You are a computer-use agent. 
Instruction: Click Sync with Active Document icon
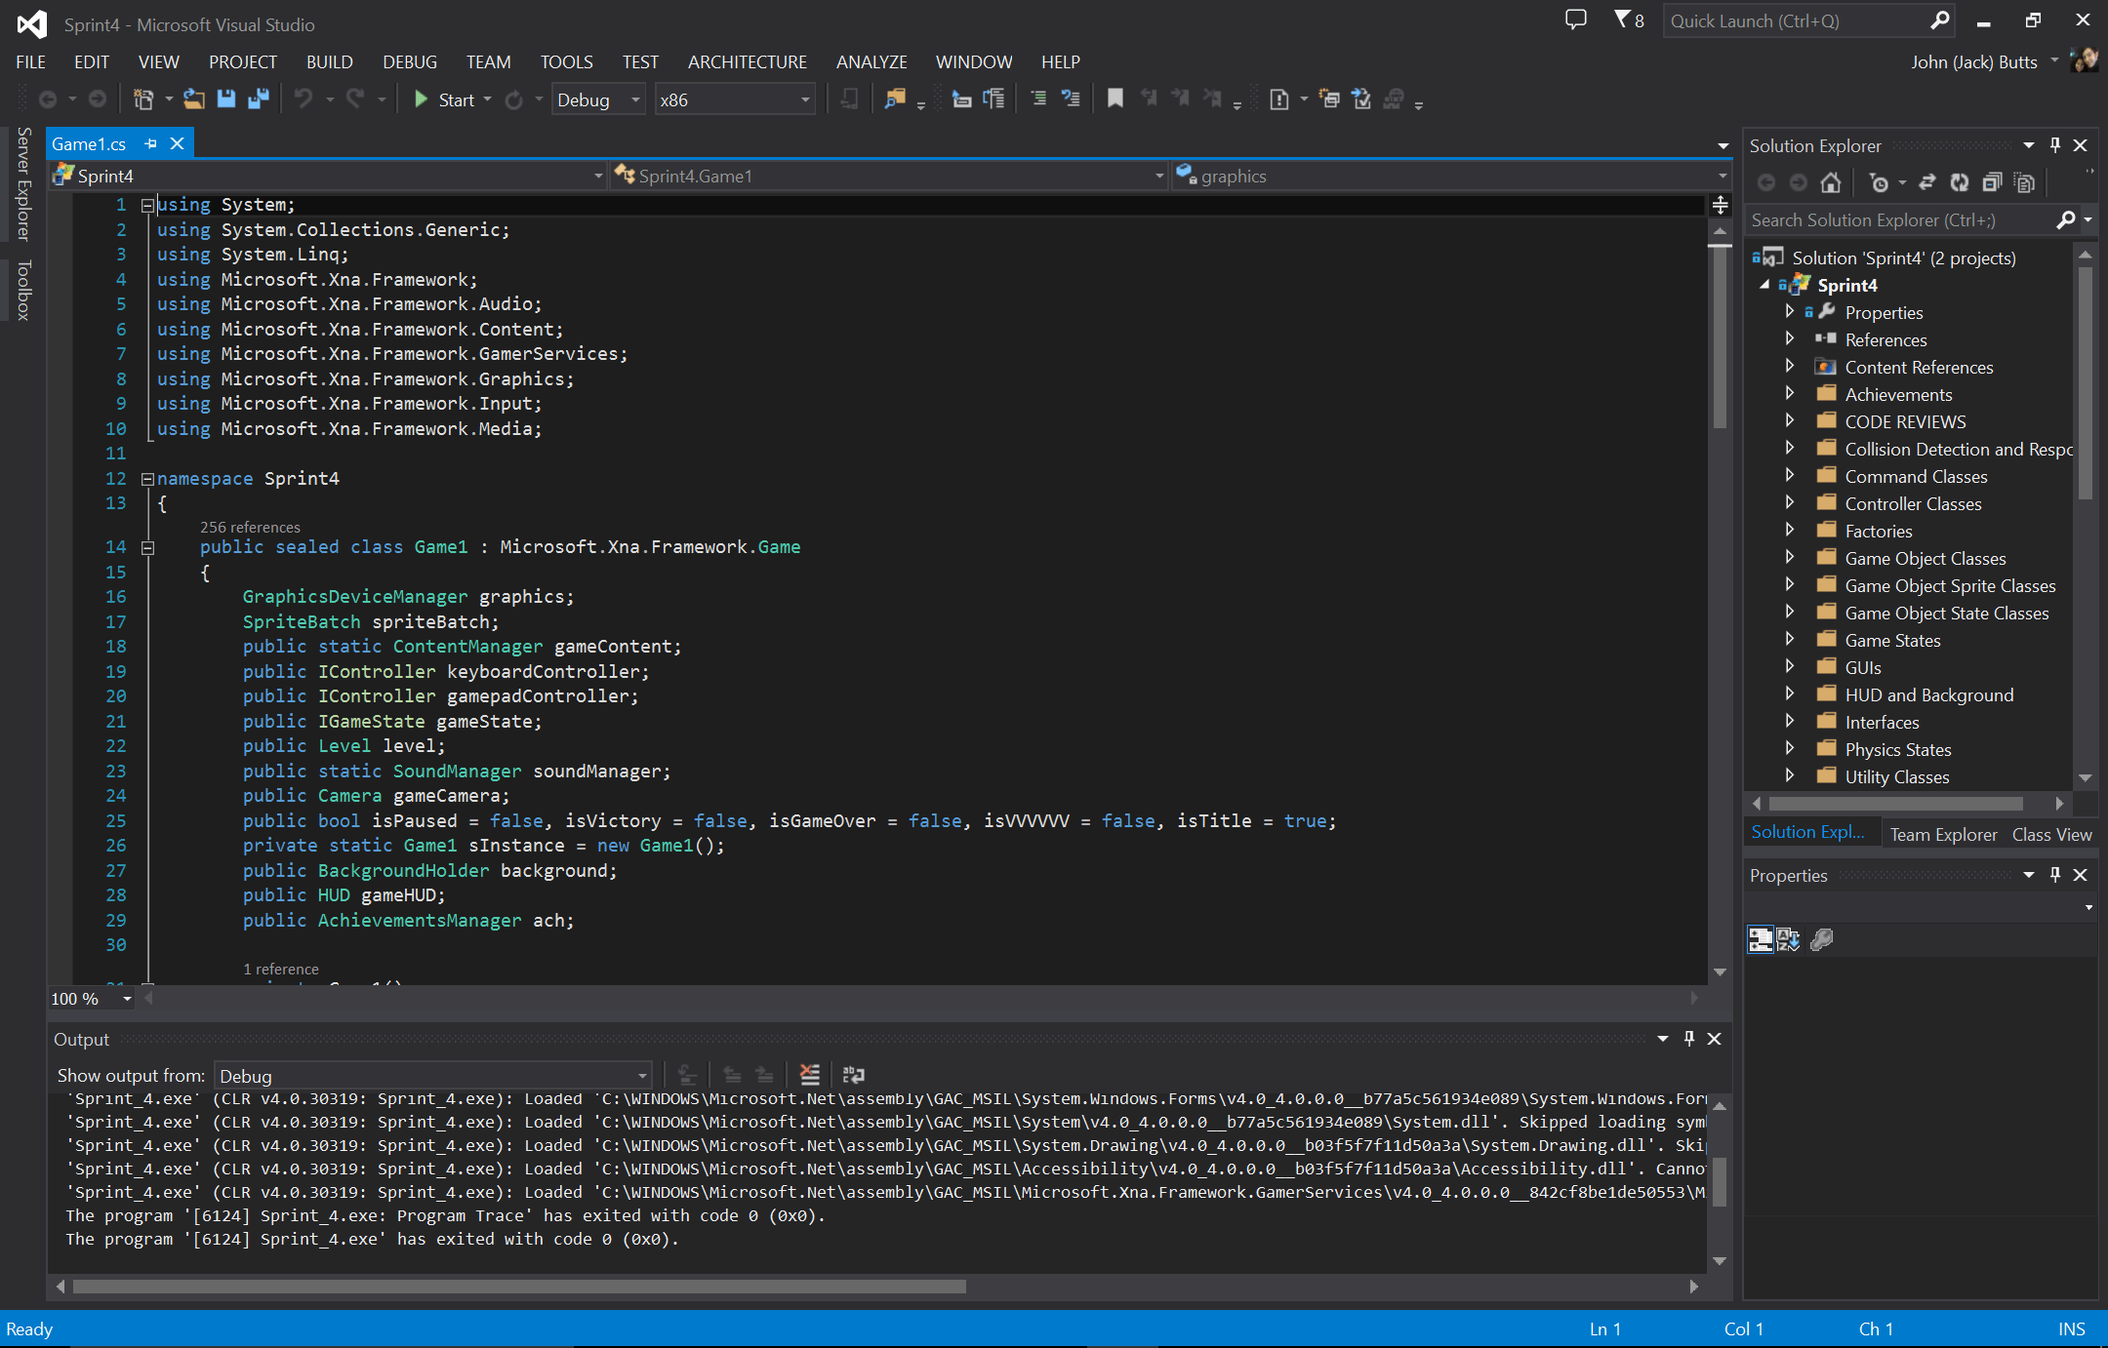pyautogui.click(x=1926, y=182)
